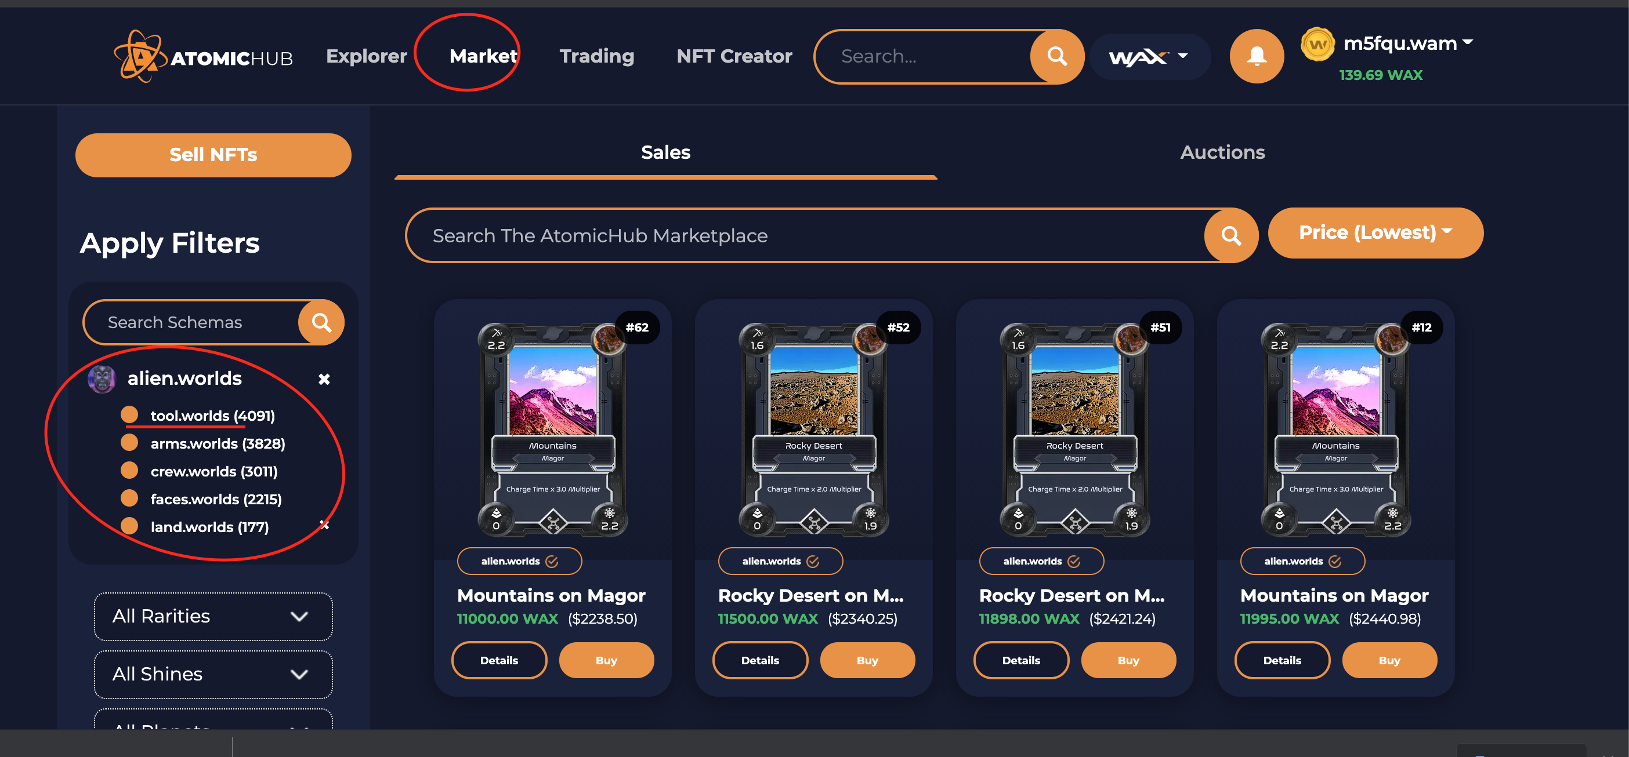
Task: Select the land.worlds schema filter
Action: [209, 527]
